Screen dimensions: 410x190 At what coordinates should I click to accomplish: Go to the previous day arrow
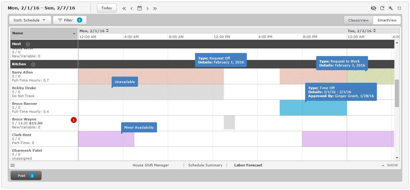(x=132, y=8)
